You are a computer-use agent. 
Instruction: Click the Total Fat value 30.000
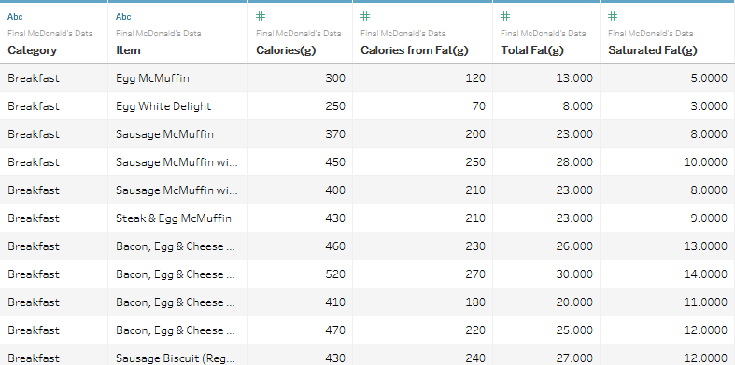(574, 274)
